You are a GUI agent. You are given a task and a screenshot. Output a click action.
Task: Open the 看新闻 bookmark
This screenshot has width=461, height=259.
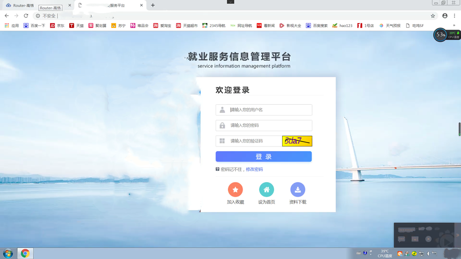pyautogui.click(x=266, y=26)
